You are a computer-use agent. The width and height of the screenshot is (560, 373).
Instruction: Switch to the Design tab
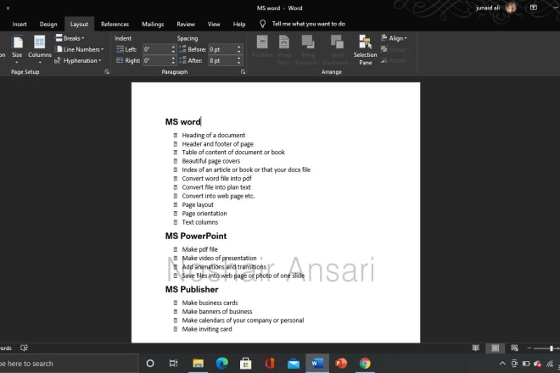tap(48, 24)
